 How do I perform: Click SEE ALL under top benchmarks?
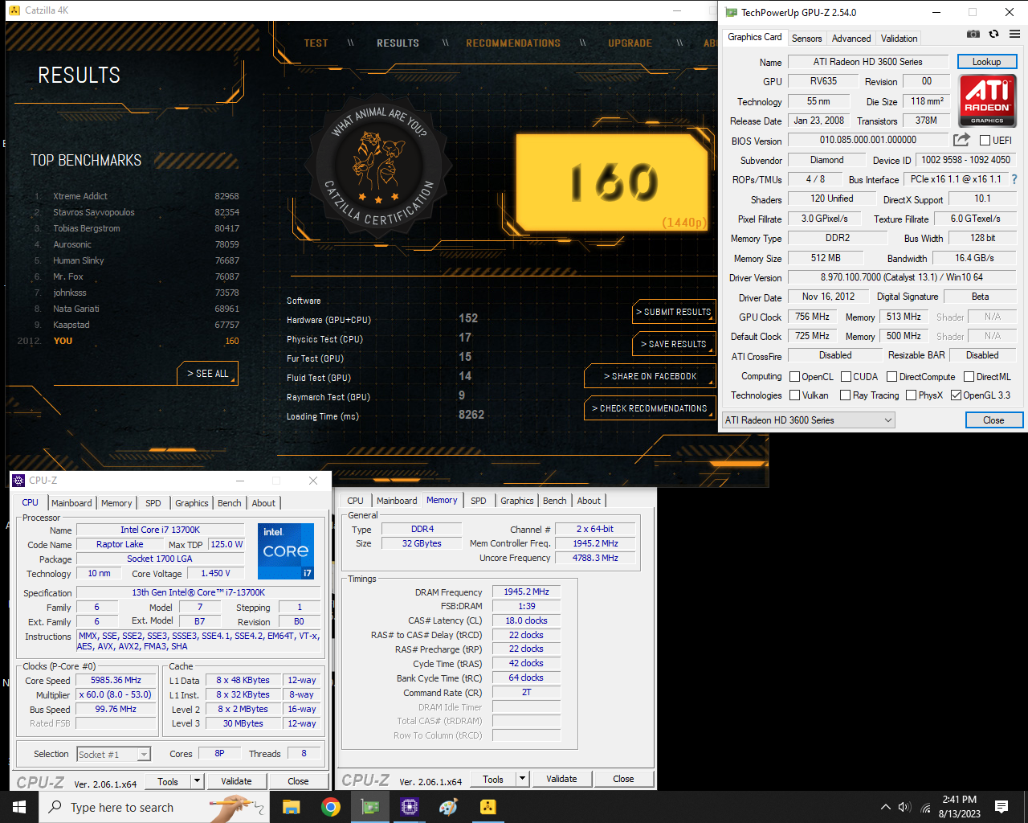point(207,374)
